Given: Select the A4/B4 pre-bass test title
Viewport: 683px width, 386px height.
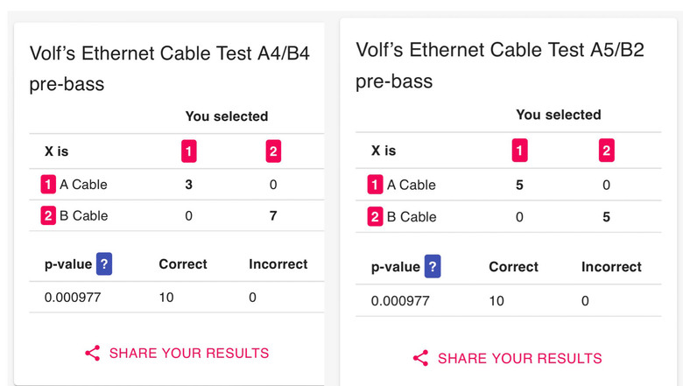Looking at the screenshot, I should 170,69.
